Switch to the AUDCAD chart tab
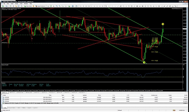 82,92
